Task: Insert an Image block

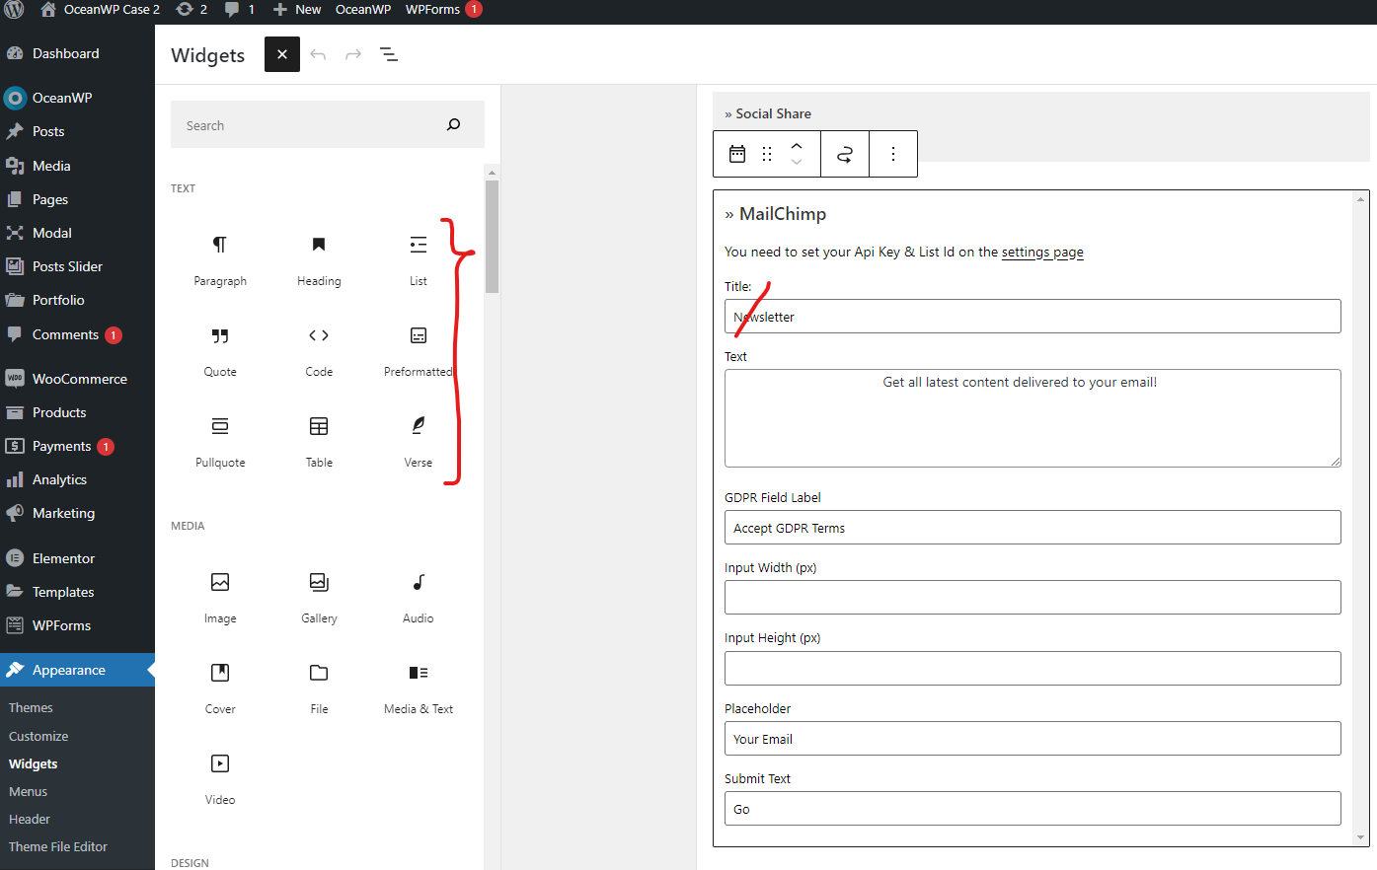Action: 220,598
